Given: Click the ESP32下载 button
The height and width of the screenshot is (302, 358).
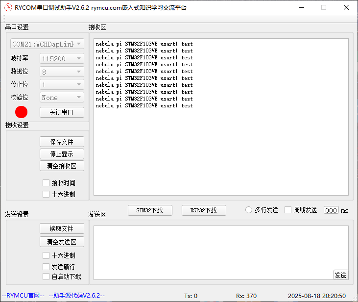Looking at the screenshot, I should click(204, 210).
